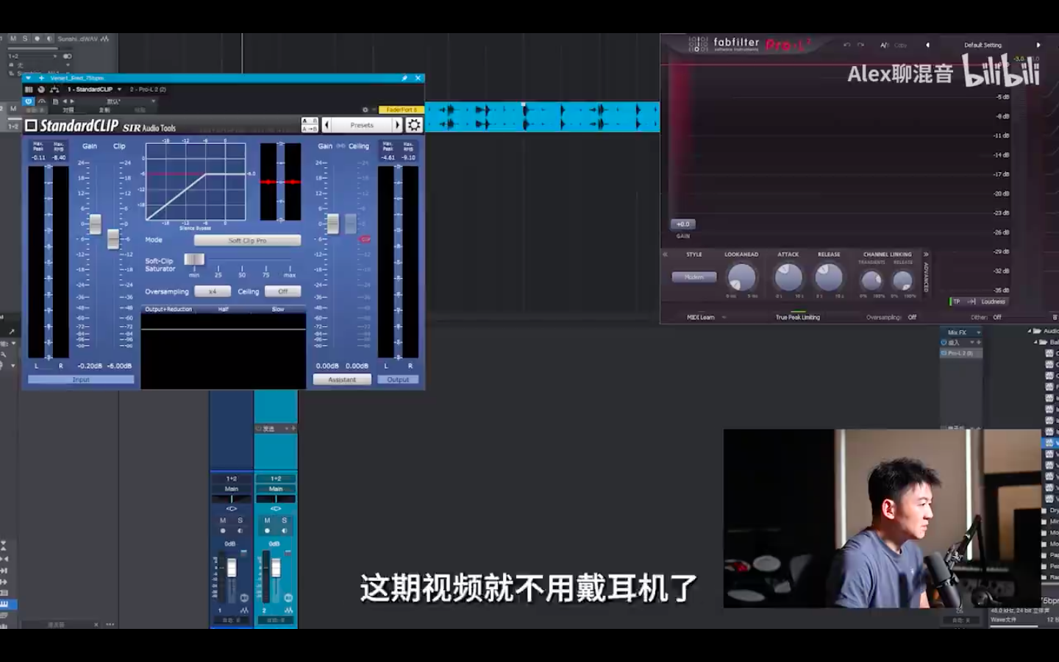Grab the StandardCLIP input Gain fader

tap(96, 224)
